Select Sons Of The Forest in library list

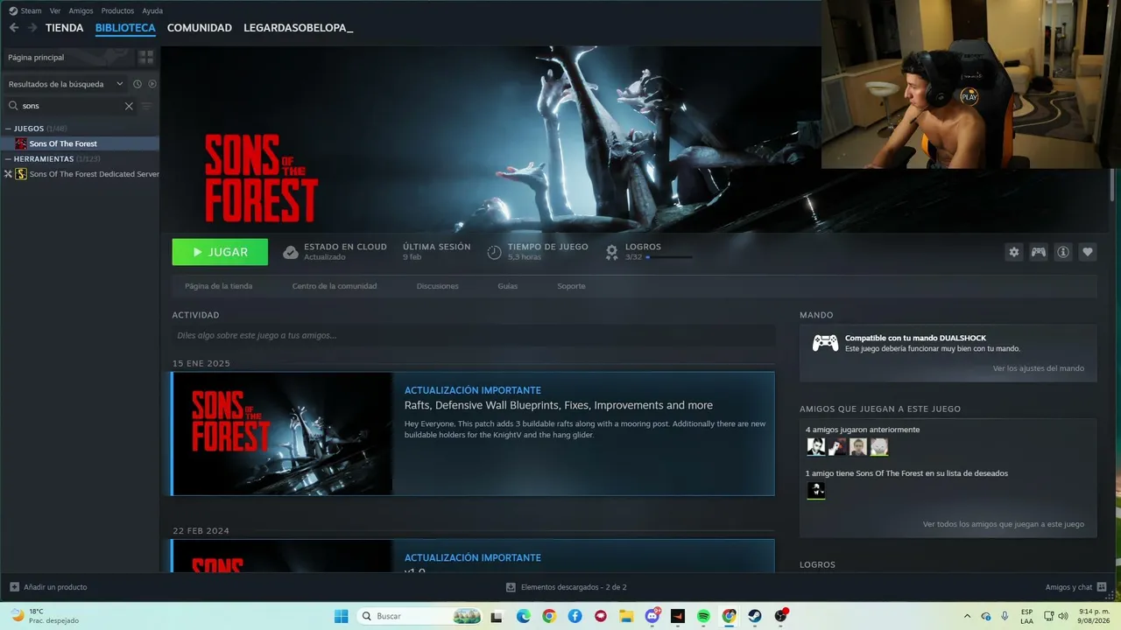pos(80,143)
